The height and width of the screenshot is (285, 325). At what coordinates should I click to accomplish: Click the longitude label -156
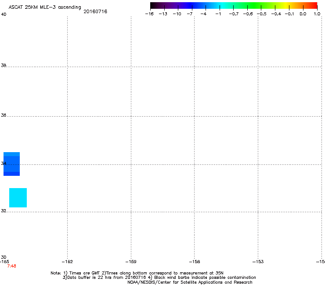click(195, 262)
